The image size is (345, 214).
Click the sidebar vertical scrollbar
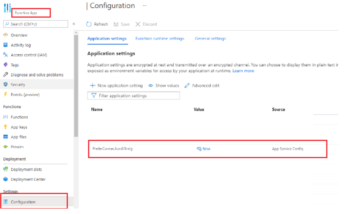point(76,86)
